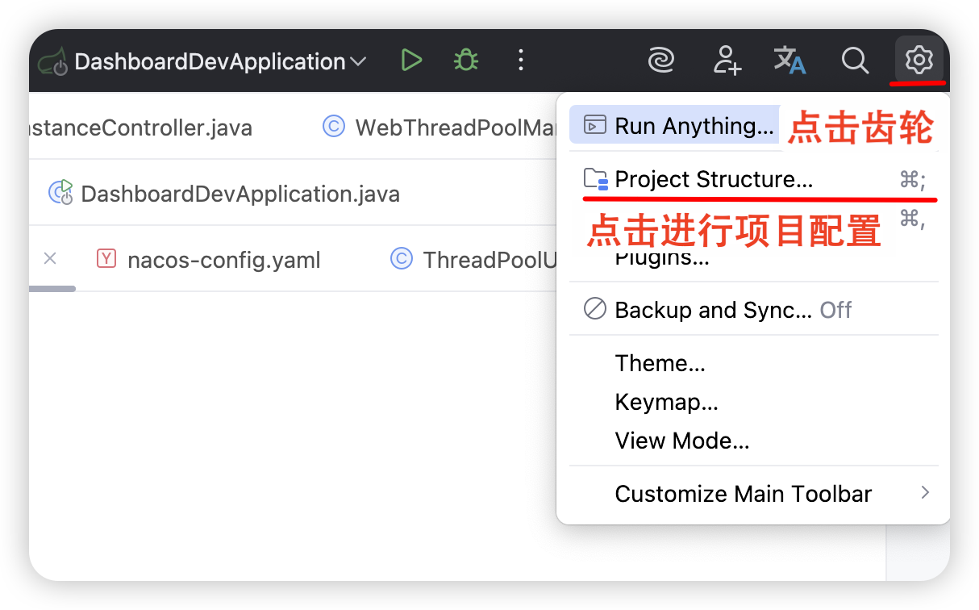Choose View Mode… in the menu
Screen dimensions: 979x610
click(754, 441)
